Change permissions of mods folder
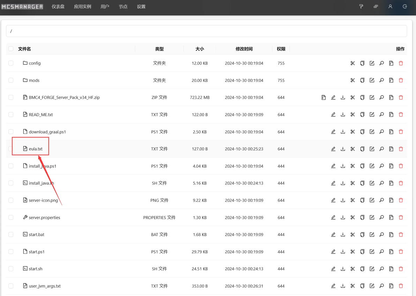 pos(381,80)
